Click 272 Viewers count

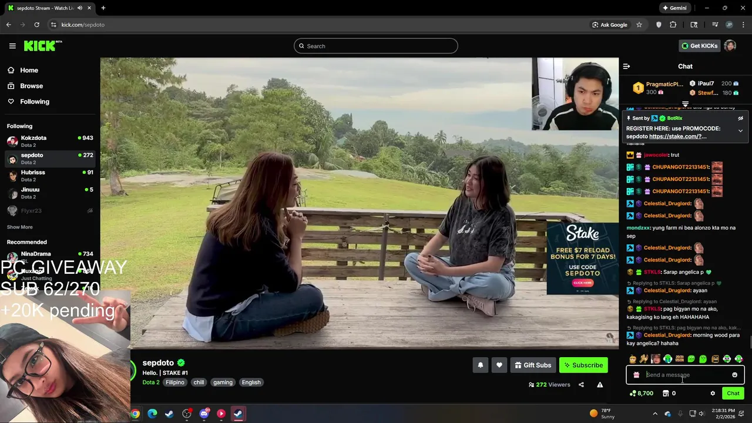(549, 385)
